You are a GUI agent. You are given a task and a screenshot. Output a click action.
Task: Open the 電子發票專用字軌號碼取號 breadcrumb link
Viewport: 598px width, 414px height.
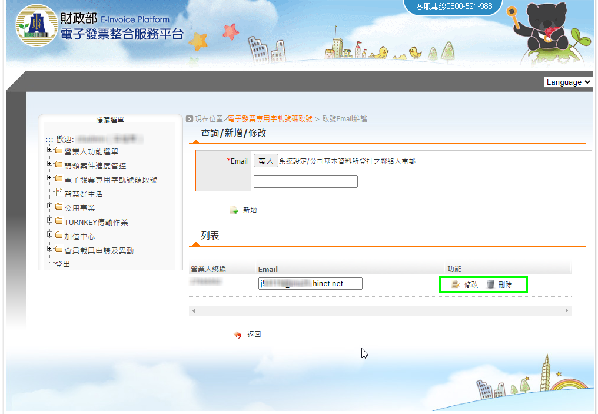click(x=270, y=119)
